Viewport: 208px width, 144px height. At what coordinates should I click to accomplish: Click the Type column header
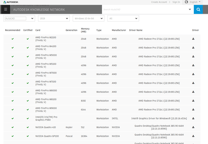(99, 30)
